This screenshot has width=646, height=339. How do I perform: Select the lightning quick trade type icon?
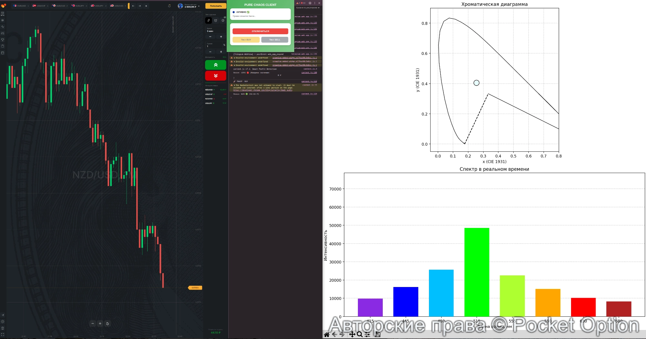pos(209,20)
